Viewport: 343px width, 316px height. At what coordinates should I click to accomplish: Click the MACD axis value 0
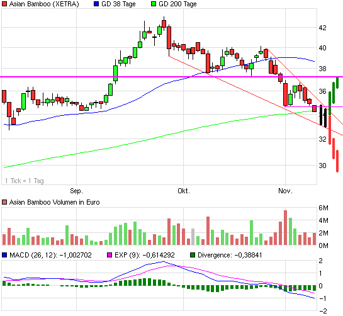pos(321,286)
